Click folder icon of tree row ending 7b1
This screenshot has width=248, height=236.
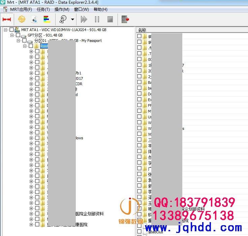(x=42, y=73)
